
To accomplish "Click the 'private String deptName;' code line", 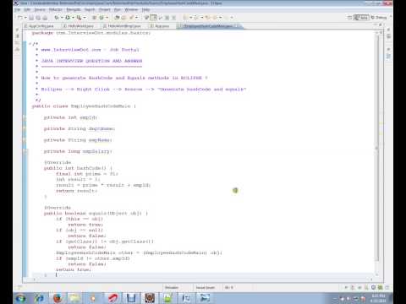I will click(x=80, y=128).
